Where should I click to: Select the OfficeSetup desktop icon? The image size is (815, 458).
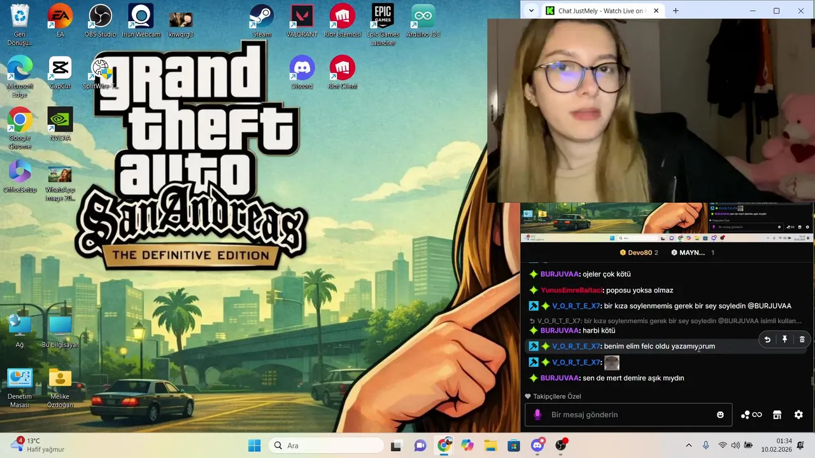(x=20, y=176)
